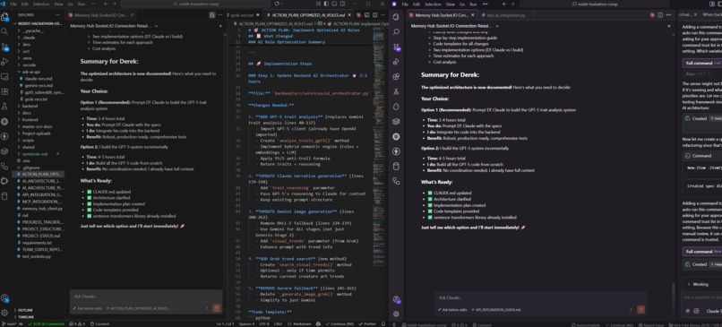Image resolution: width=722 pixels, height=327 pixels.
Task: Open File menu in left VS Code window
Action: pyautogui.click(x=13, y=4)
